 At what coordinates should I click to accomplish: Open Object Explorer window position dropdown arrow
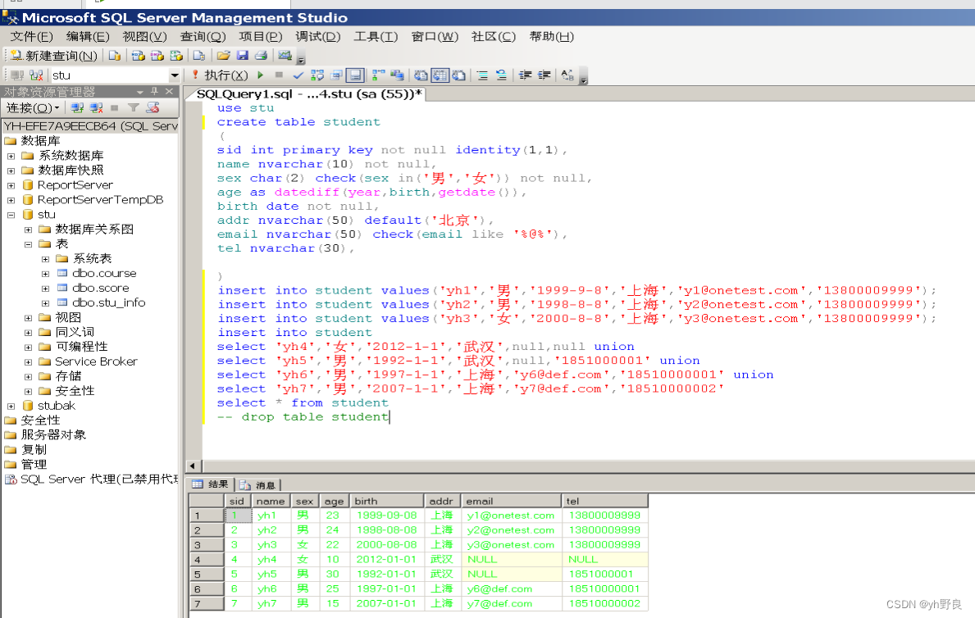click(140, 92)
